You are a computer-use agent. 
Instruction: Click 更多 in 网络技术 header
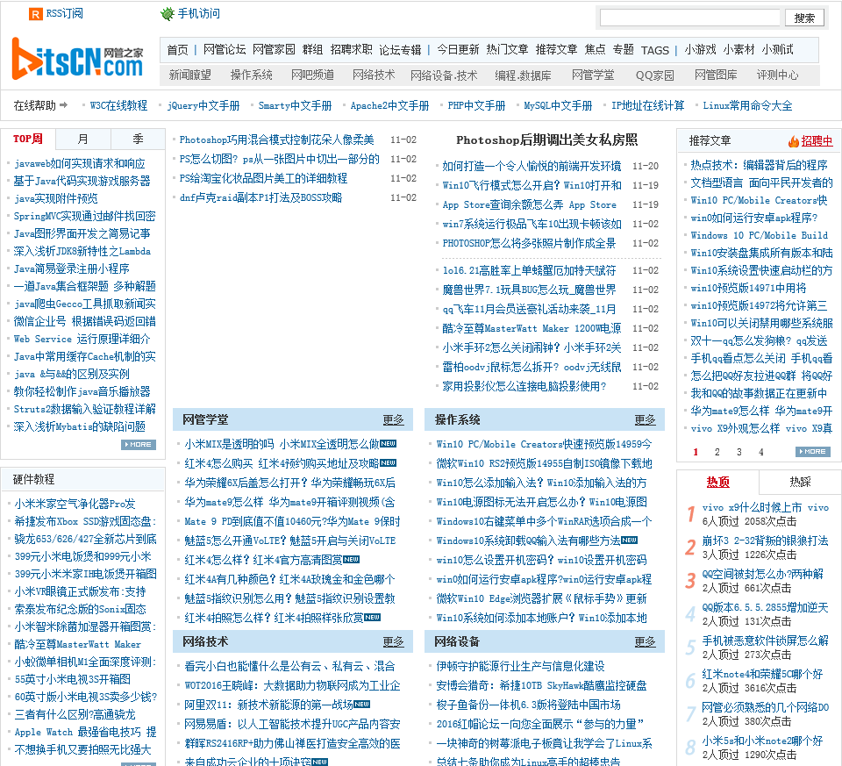393,642
